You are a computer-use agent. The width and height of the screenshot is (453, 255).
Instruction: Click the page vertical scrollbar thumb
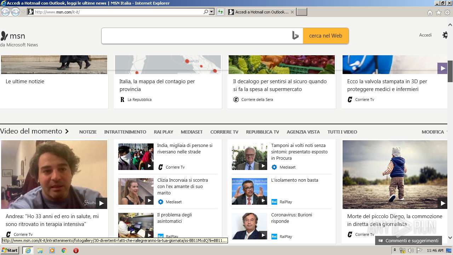450,71
